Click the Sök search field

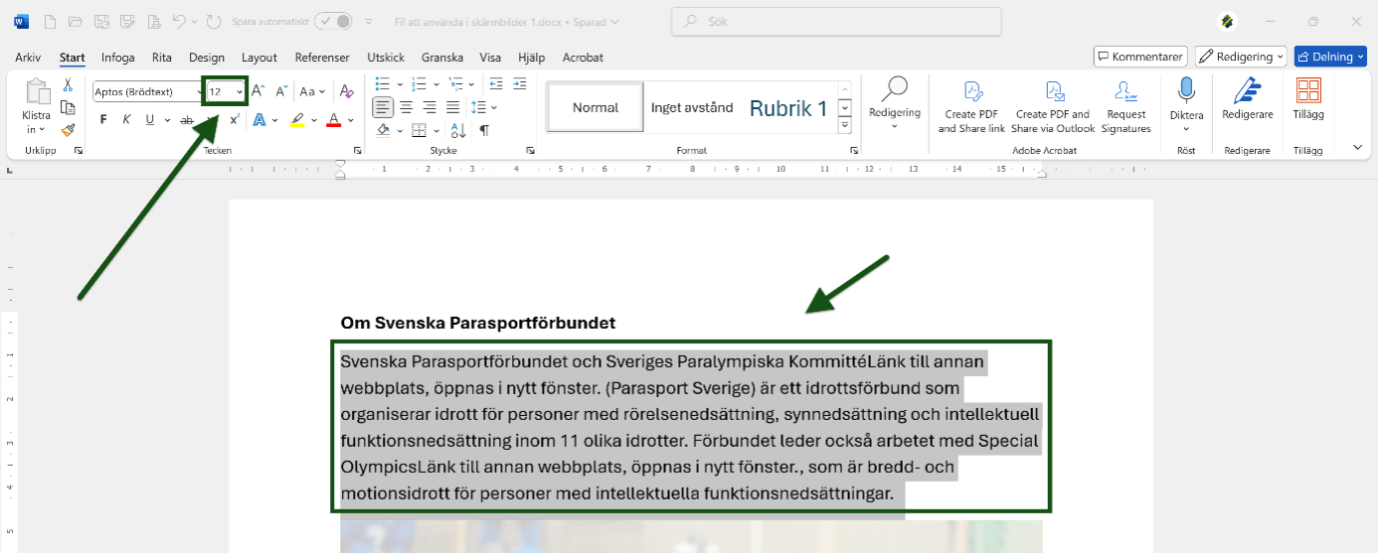pos(836,21)
